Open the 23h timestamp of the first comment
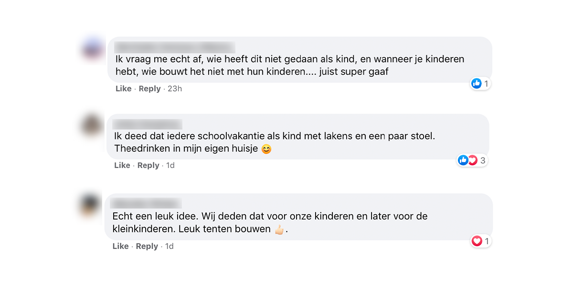This screenshot has height=299, width=573. (x=175, y=89)
